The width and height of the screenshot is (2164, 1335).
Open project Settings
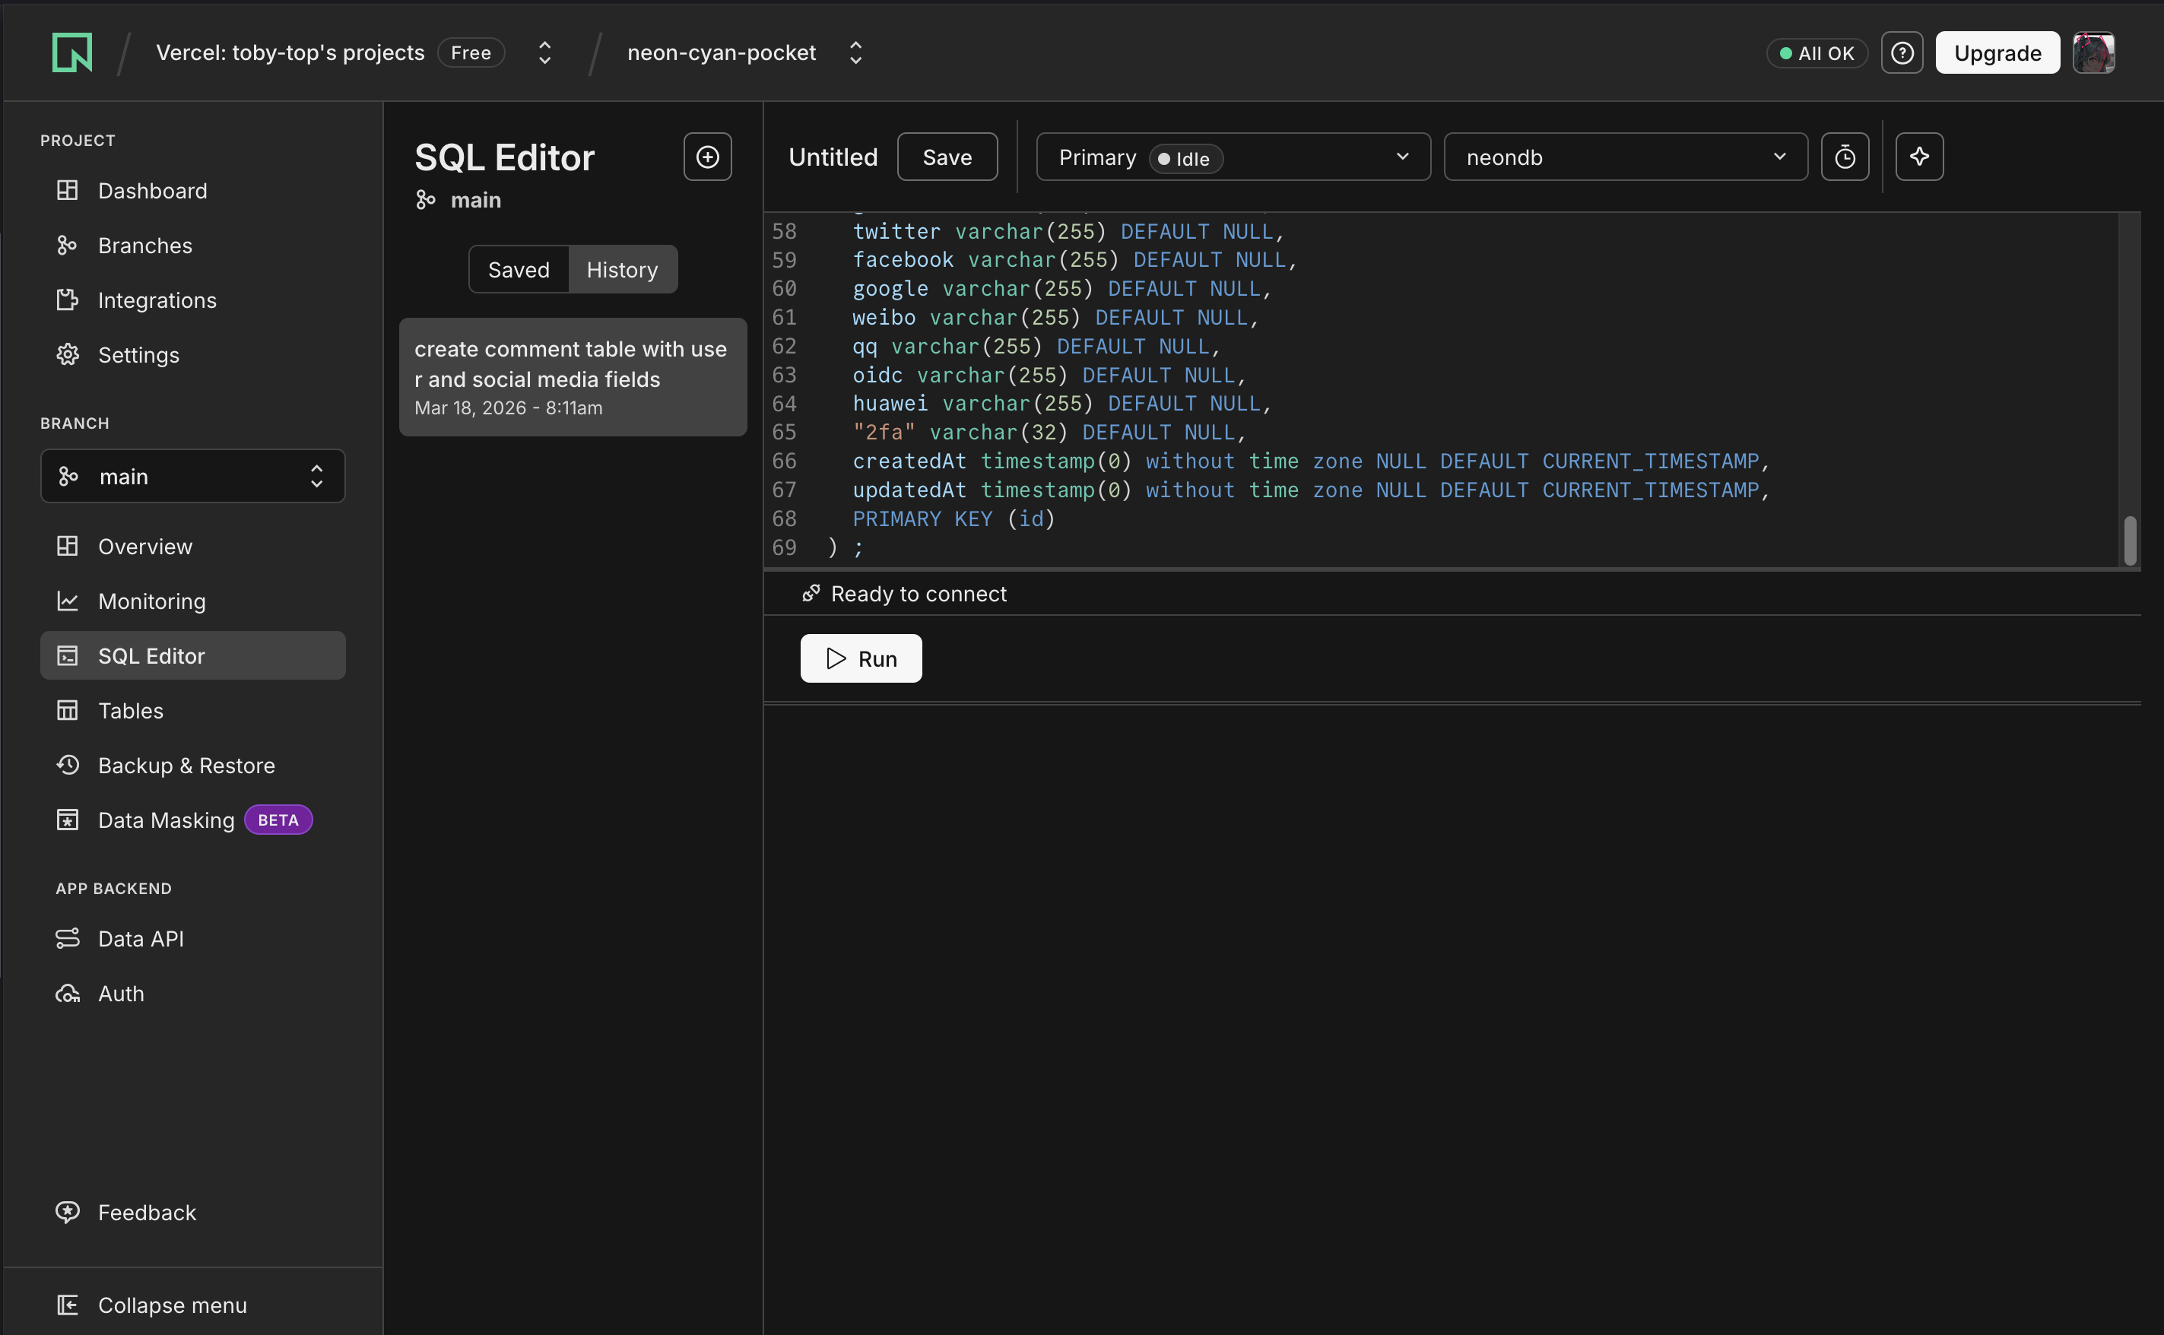pos(192,355)
